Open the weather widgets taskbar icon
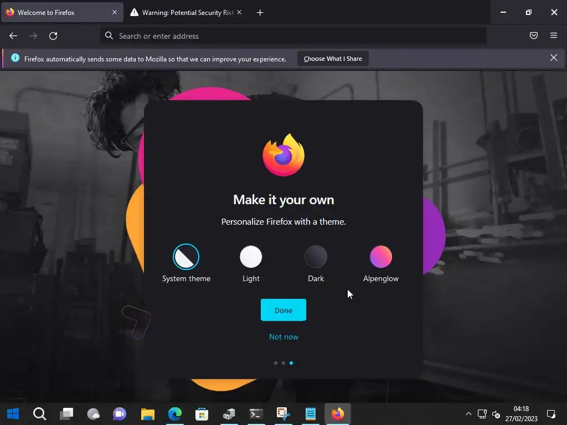Viewport: 567px width, 425px height. (x=93, y=414)
